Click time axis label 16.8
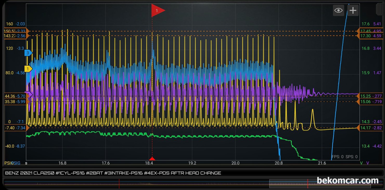 [x=62, y=163]
